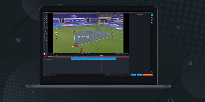Click the blue Present button
Image resolution: width=205 pixels, height=102 pixels.
point(134,75)
